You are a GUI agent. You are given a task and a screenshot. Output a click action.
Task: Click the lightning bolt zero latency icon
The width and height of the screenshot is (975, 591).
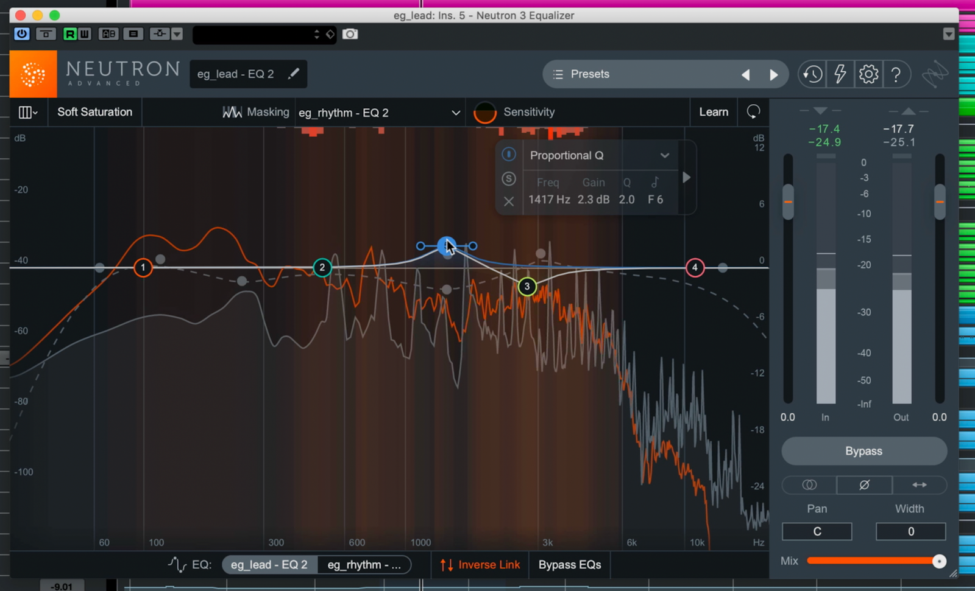point(840,74)
